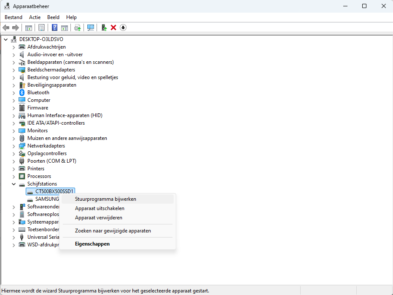Expand the WSD-afdrukproviders chevron
Image resolution: width=393 pixels, height=295 pixels.
[x=14, y=245]
